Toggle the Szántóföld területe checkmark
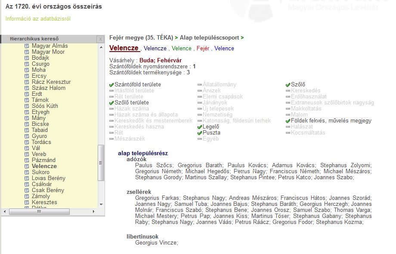The image size is (396, 254). [x=112, y=85]
